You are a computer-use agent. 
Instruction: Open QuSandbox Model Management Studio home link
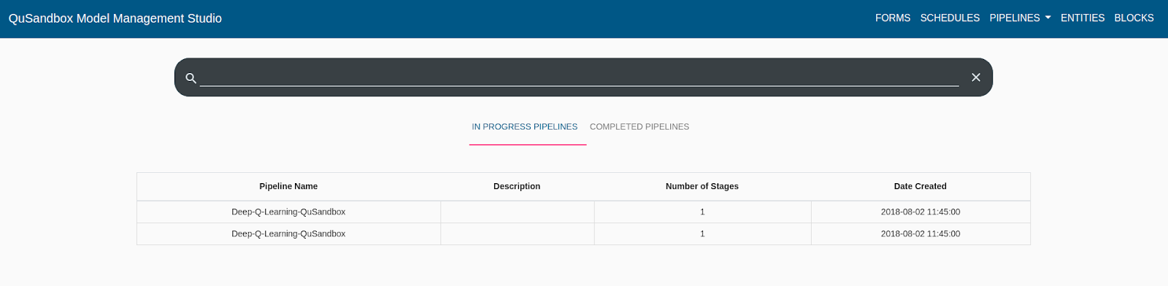115,18
